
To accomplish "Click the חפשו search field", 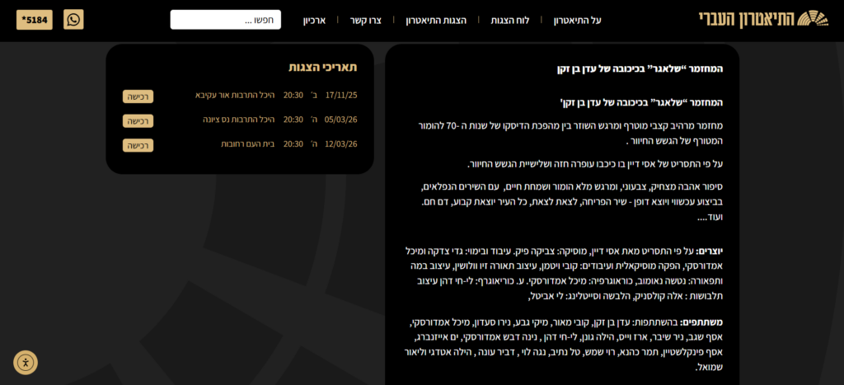I will pyautogui.click(x=226, y=20).
